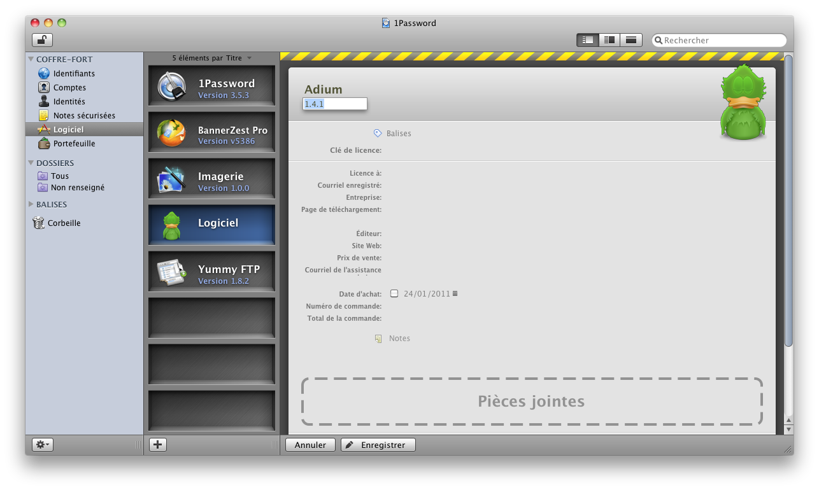Viewport: 819px width, 490px height.
Task: Switch to second column layout view
Action: click(x=609, y=40)
